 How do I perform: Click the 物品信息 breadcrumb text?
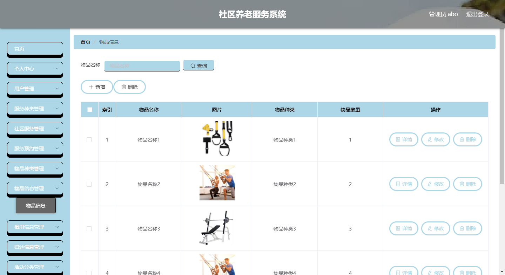tap(109, 42)
